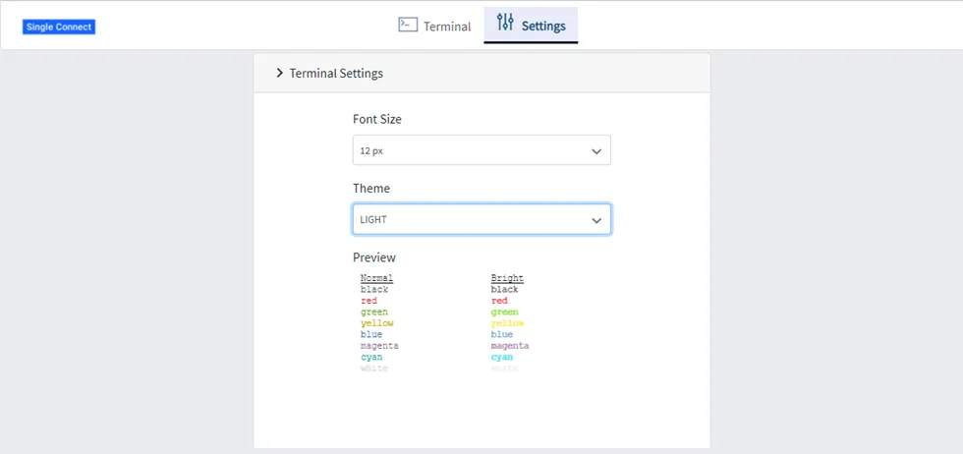Collapse the Terminal Settings section chevron
Viewport: 963px width, 454px height.
[279, 73]
